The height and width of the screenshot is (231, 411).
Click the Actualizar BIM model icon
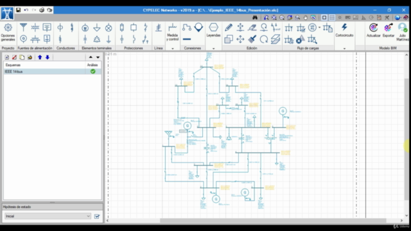(373, 28)
